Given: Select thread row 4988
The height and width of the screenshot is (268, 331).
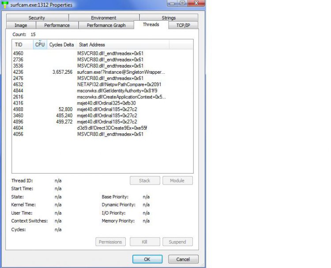Looking at the screenshot, I should [x=102, y=109].
